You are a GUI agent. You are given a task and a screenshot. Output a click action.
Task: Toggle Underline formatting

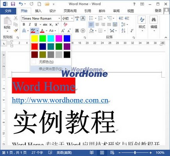pos(36,25)
